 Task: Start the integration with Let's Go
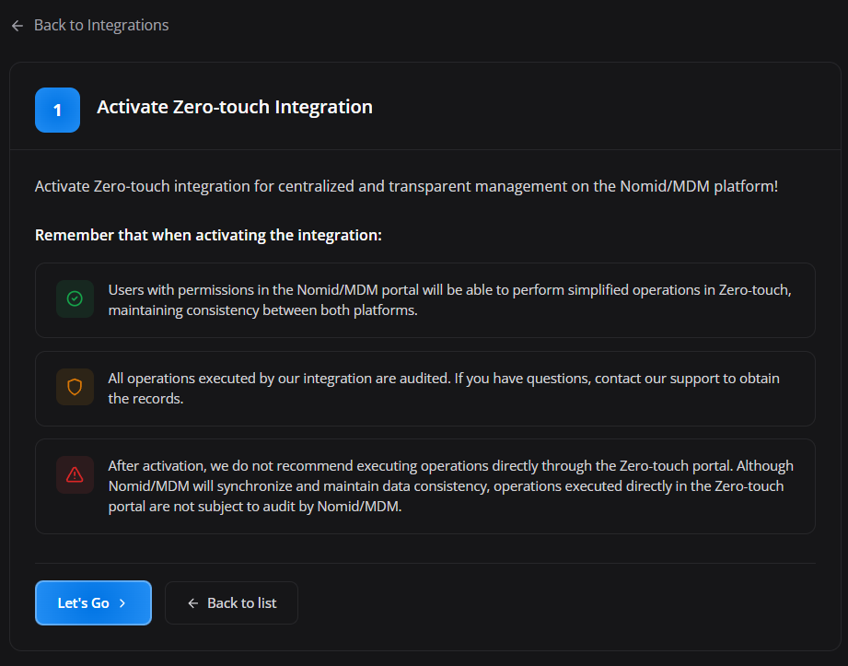pos(93,602)
